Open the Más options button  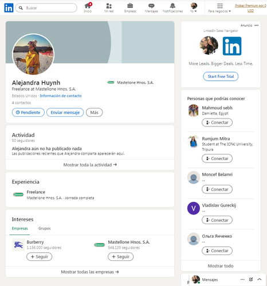pyautogui.click(x=94, y=112)
